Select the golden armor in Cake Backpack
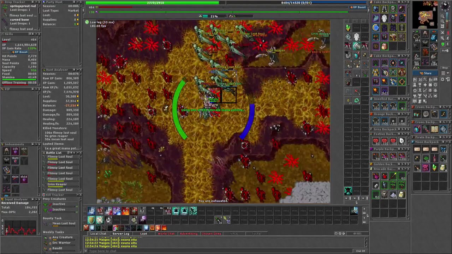 (376, 72)
